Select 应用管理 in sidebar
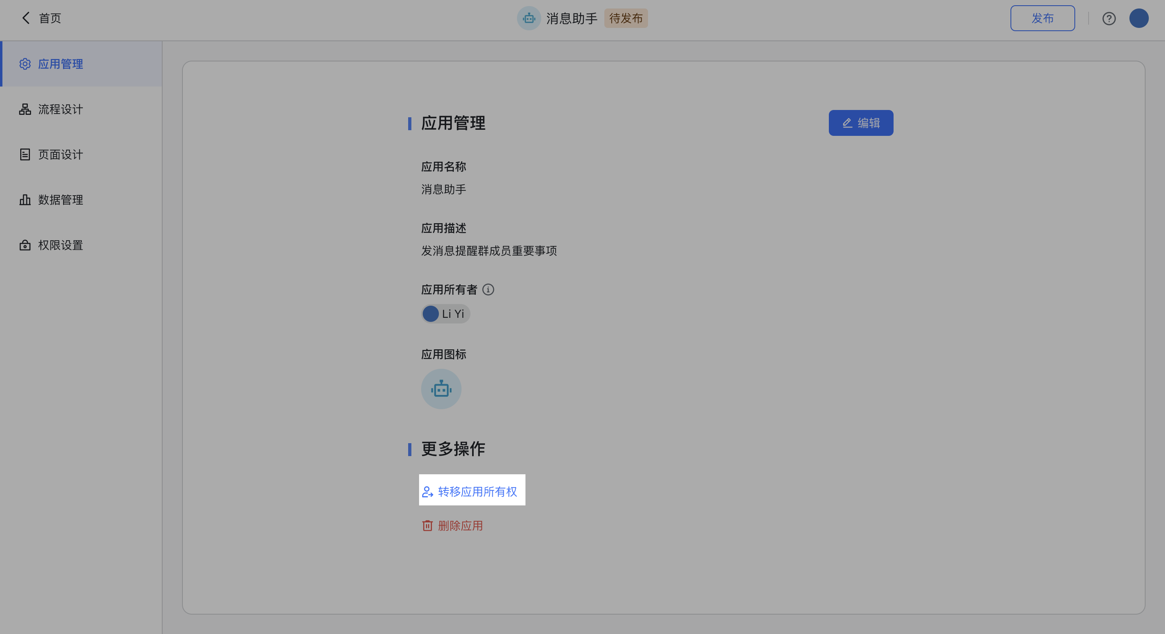 (81, 64)
